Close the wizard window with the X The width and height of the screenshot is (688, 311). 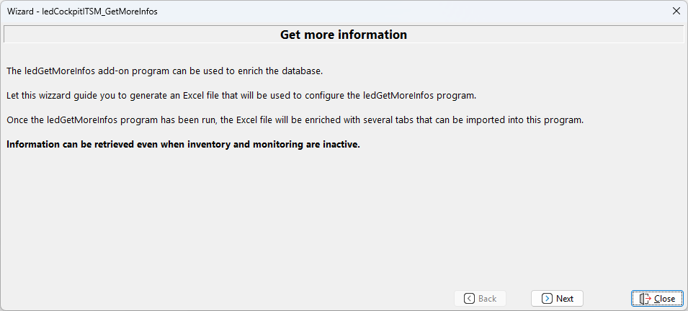point(676,12)
